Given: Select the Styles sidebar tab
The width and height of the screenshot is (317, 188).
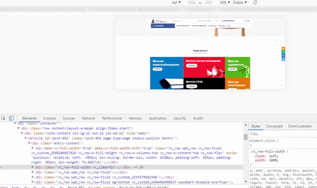Looking at the screenshot, I should click(x=256, y=126).
